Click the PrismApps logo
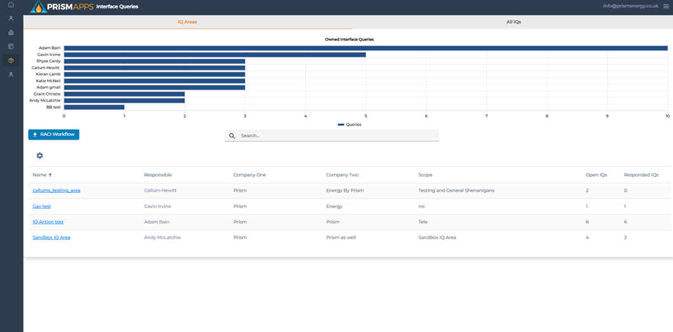 click(60, 7)
